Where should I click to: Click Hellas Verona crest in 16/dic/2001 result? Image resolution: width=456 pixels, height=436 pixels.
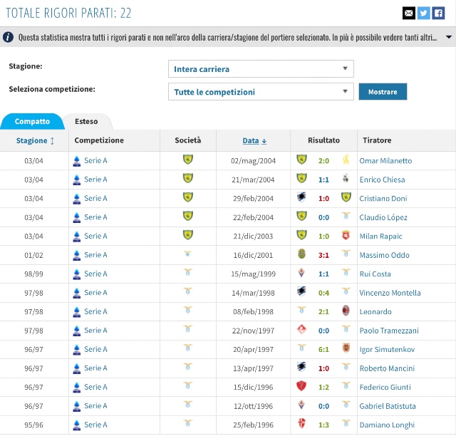[301, 254]
